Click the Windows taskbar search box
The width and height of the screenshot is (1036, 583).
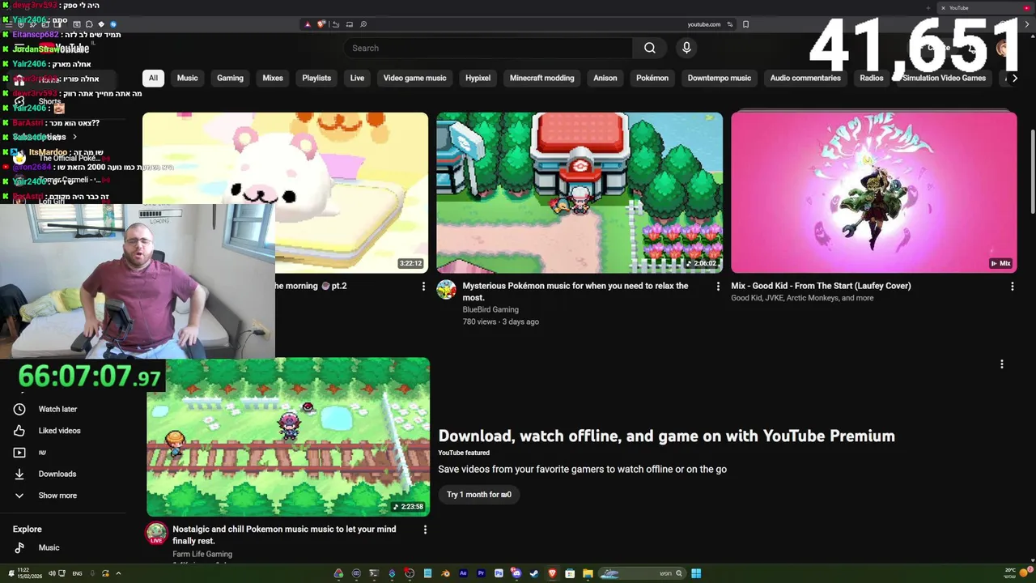(x=641, y=573)
